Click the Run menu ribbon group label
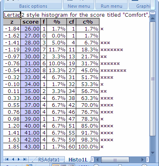 (x=111, y=6)
